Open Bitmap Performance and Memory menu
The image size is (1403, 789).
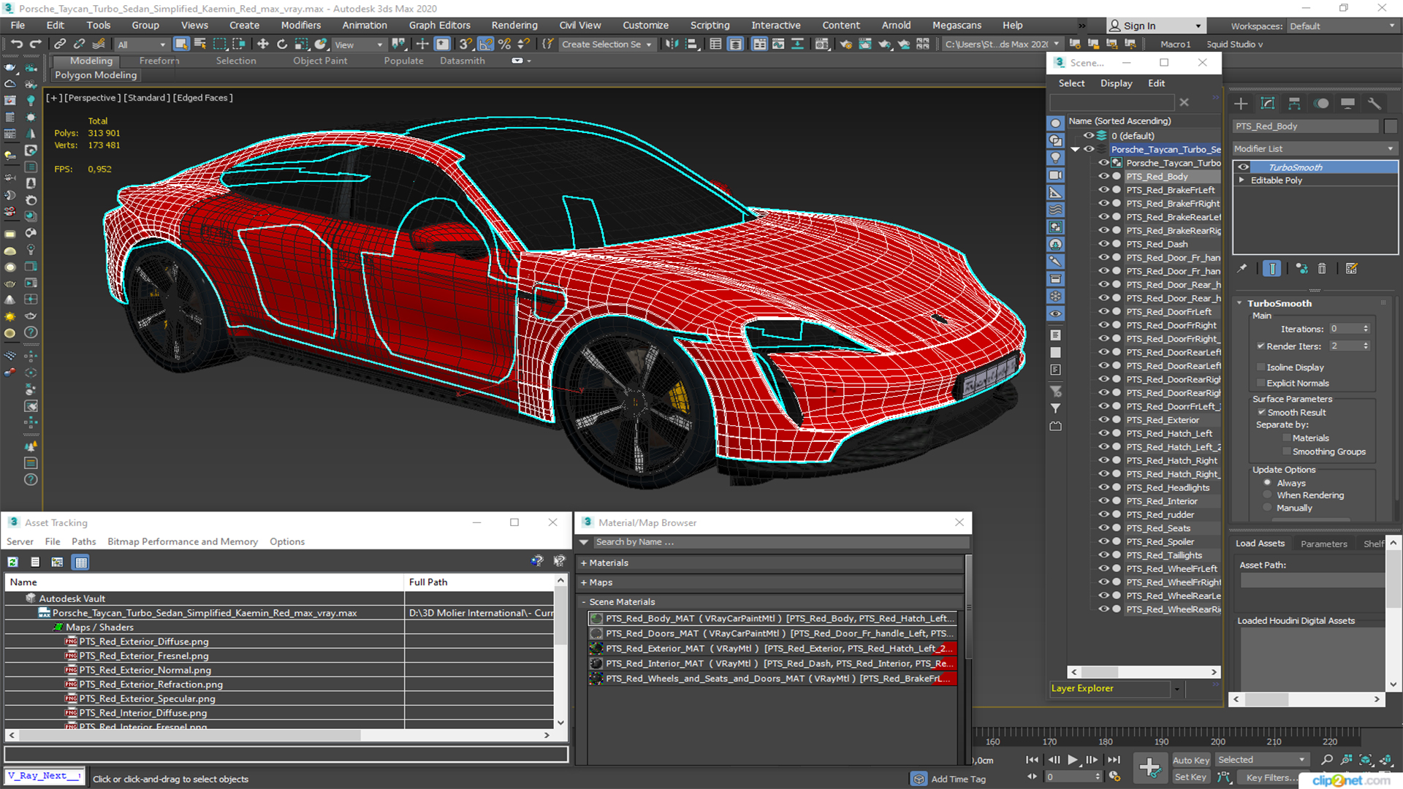coord(183,541)
